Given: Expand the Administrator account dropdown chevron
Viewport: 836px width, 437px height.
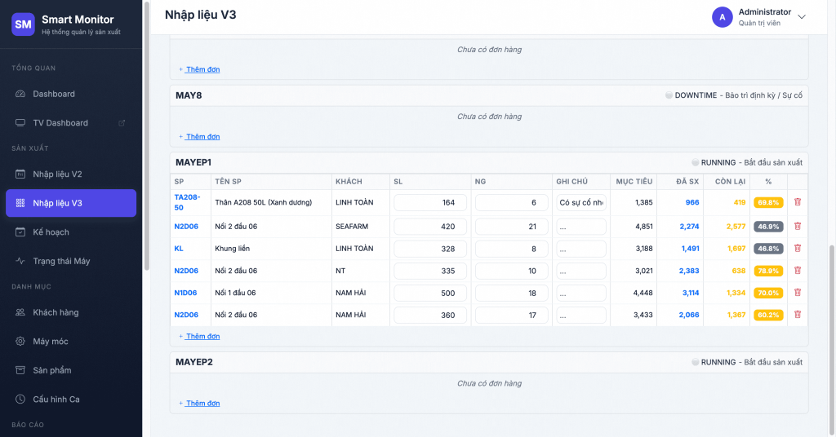Looking at the screenshot, I should click(x=802, y=17).
